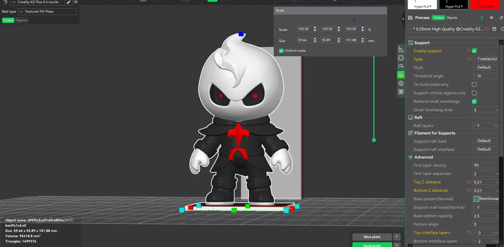
Task: Open the Support/raft base filament dropdown
Action: [485, 141]
